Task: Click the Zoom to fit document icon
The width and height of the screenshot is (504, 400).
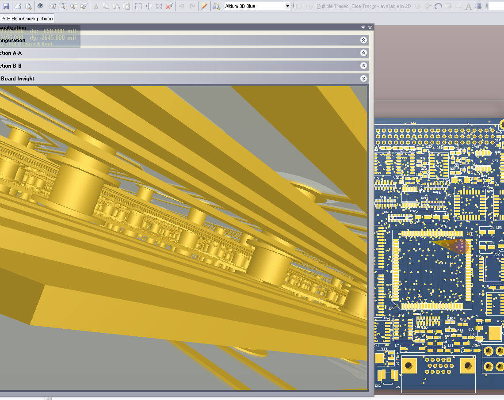Action: coord(53,6)
